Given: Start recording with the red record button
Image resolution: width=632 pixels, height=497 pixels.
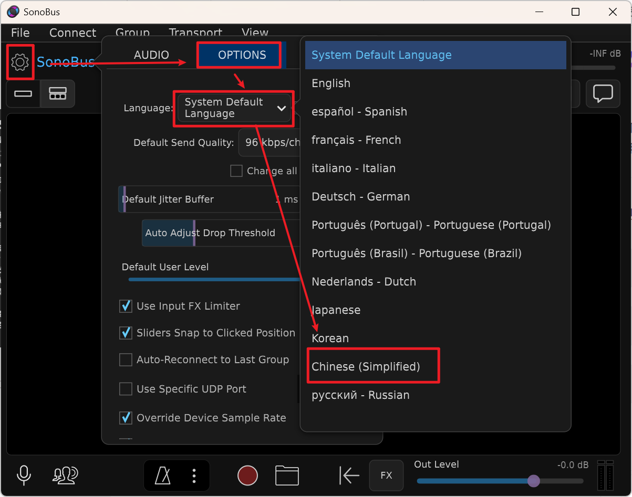Looking at the screenshot, I should coord(247,475).
